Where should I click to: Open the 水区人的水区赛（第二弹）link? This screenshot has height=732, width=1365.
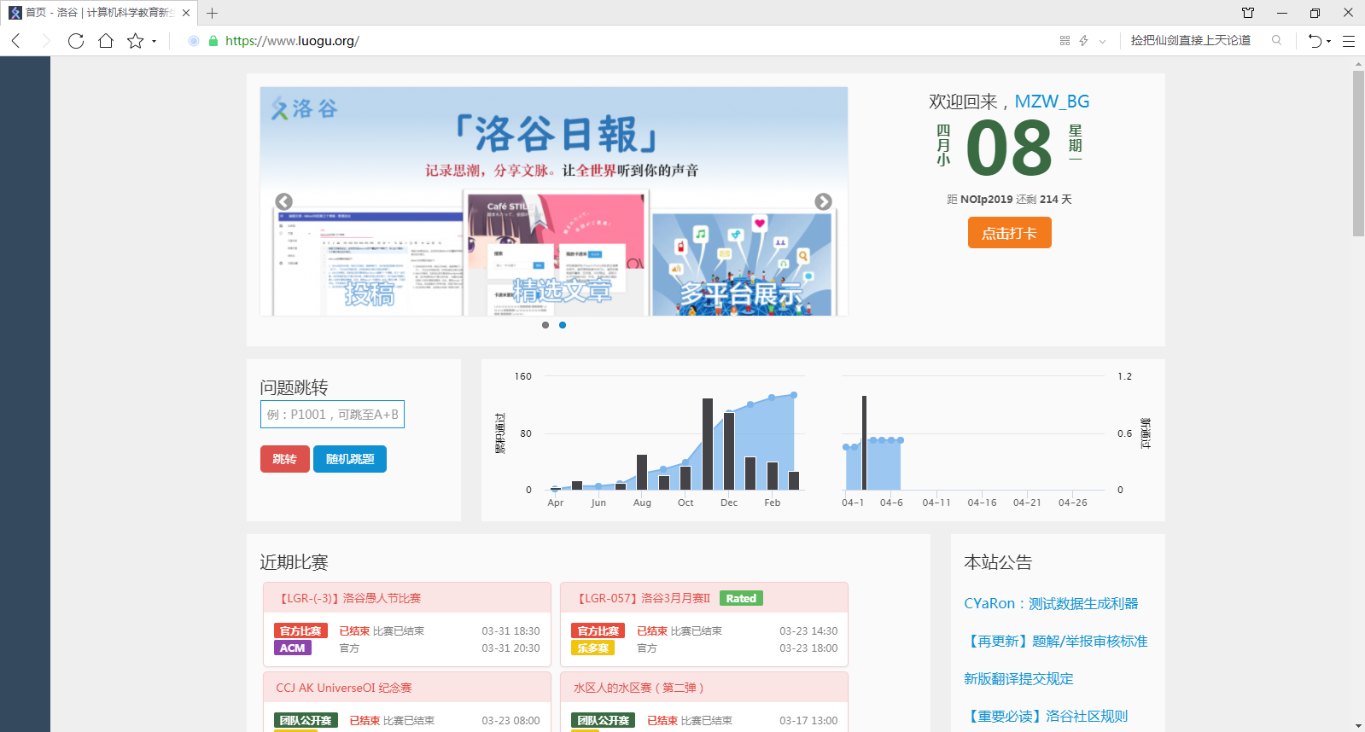(639, 688)
